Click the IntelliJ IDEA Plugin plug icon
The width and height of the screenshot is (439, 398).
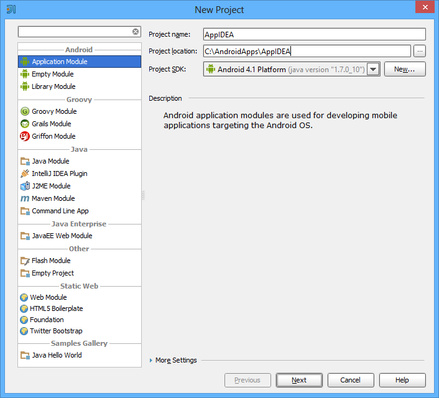(x=25, y=174)
